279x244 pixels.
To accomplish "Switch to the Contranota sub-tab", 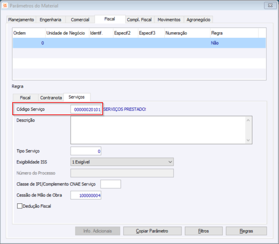I will [x=51, y=98].
